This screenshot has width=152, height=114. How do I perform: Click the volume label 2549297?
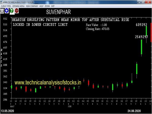(x=141, y=37)
